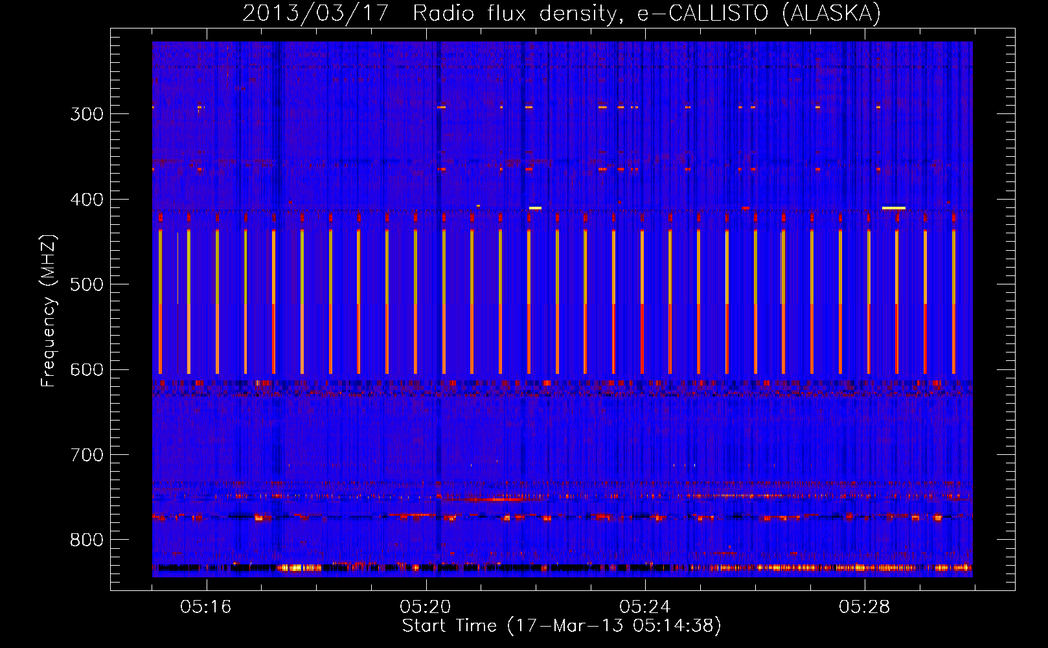The width and height of the screenshot is (1048, 648).
Task: Select the 300 frequency tick label
Action: point(87,114)
